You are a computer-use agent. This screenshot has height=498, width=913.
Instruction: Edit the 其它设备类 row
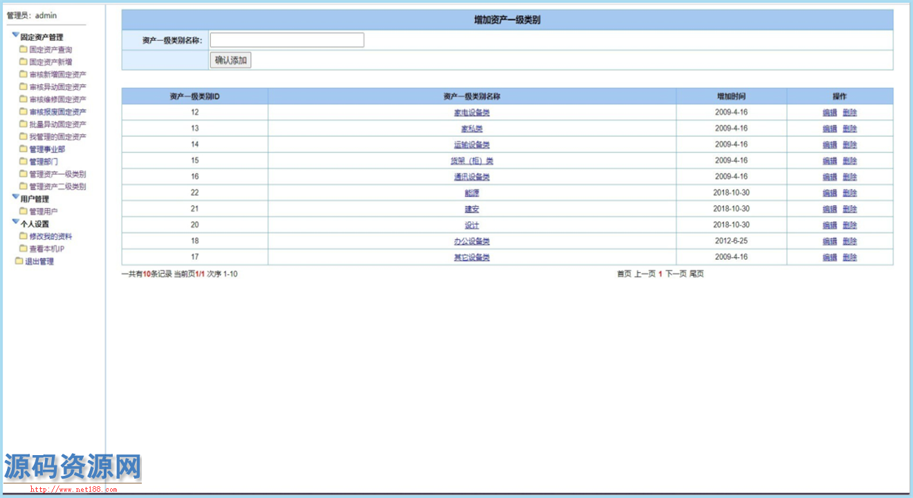830,257
